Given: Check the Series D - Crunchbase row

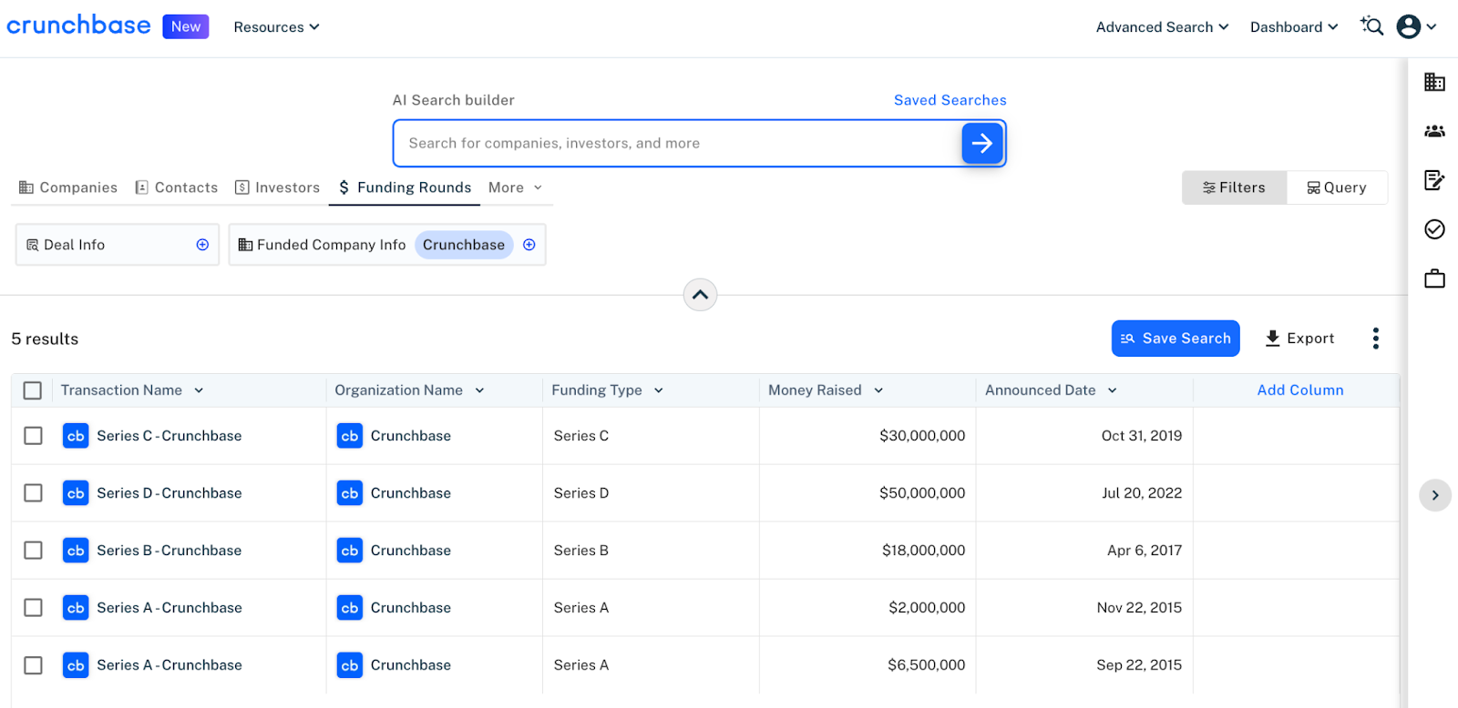Looking at the screenshot, I should pyautogui.click(x=33, y=493).
